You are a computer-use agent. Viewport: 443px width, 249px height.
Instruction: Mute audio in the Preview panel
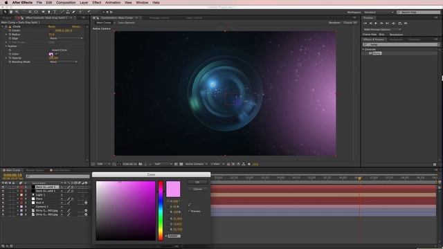[x=394, y=23]
